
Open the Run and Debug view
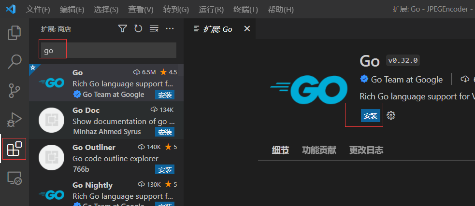pos(14,119)
